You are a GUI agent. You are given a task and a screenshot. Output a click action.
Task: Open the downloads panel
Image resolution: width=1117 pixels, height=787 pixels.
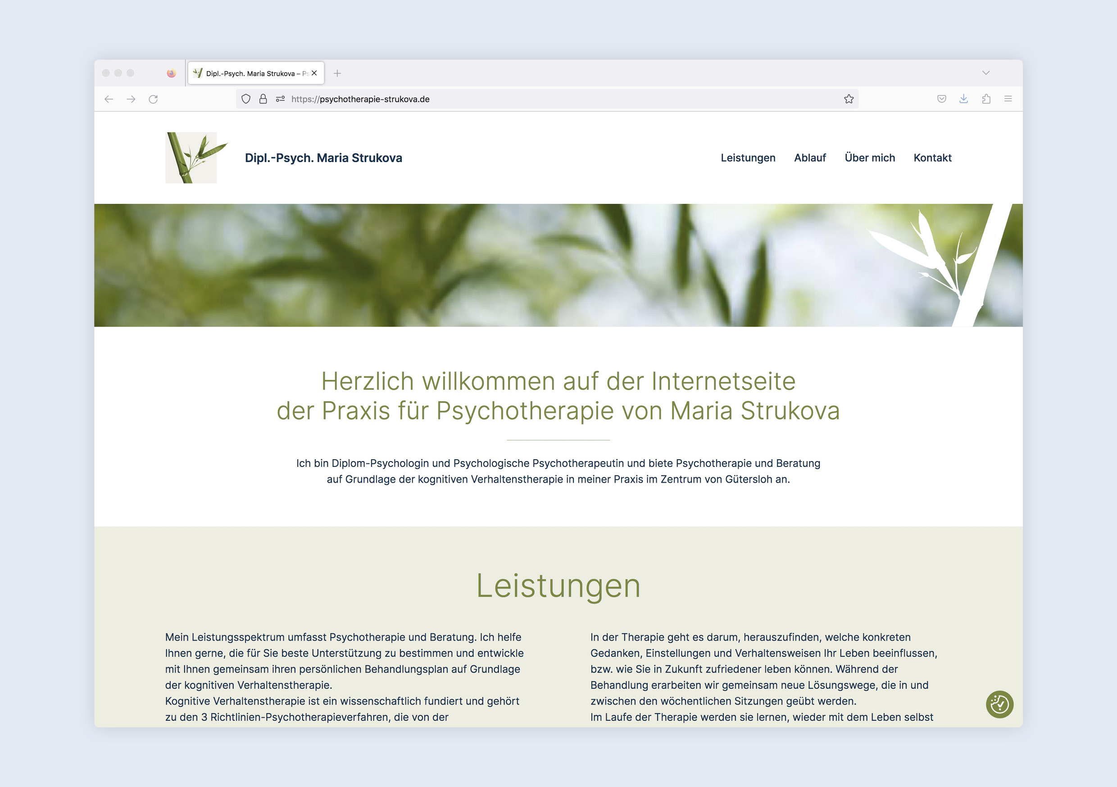click(x=964, y=99)
